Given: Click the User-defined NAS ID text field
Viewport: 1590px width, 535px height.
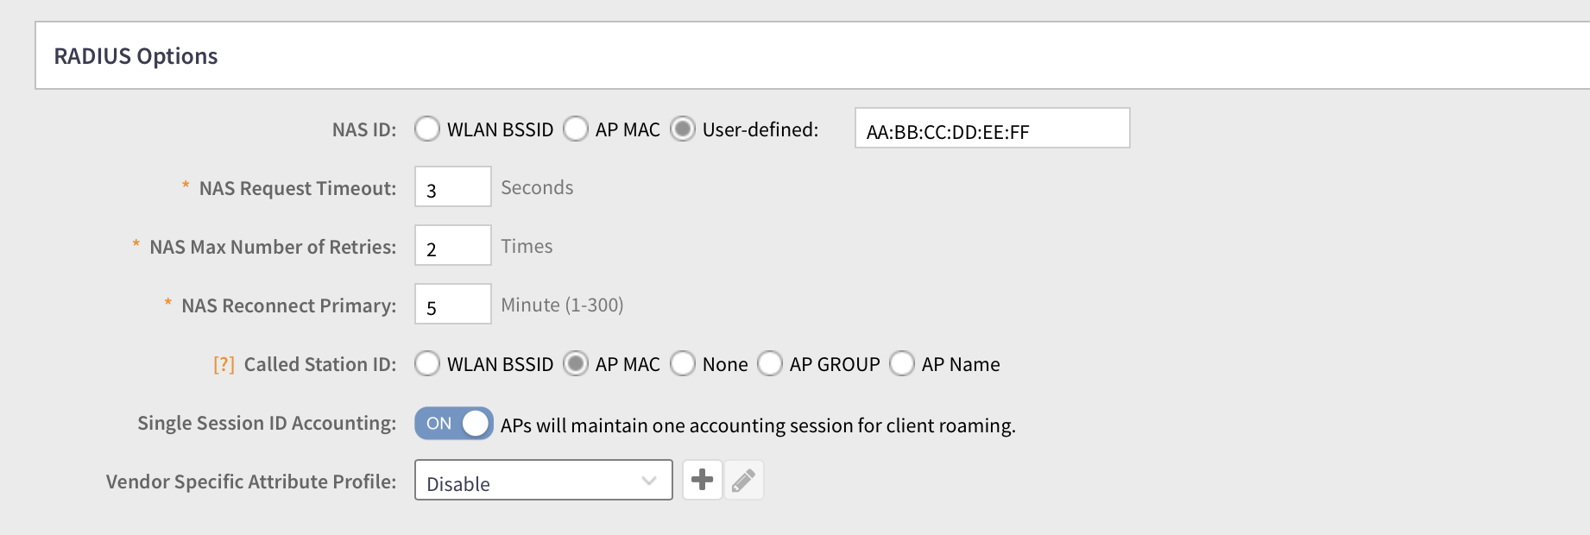Looking at the screenshot, I should pyautogui.click(x=991, y=129).
